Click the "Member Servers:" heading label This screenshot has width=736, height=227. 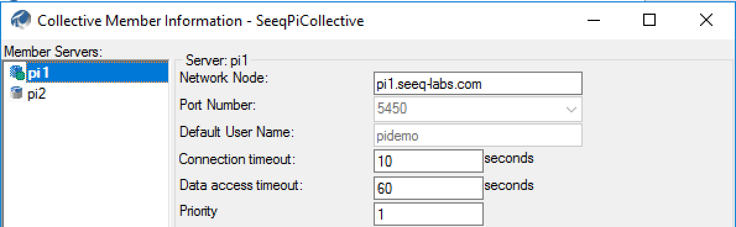[53, 51]
